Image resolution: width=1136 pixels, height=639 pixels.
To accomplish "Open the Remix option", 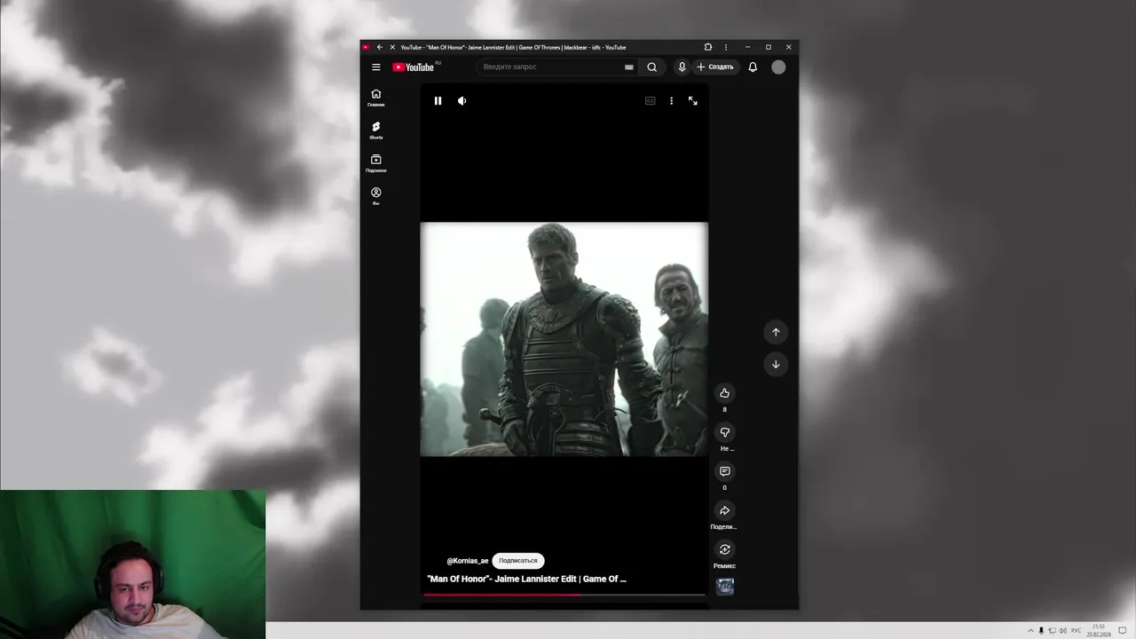I will [x=724, y=549].
